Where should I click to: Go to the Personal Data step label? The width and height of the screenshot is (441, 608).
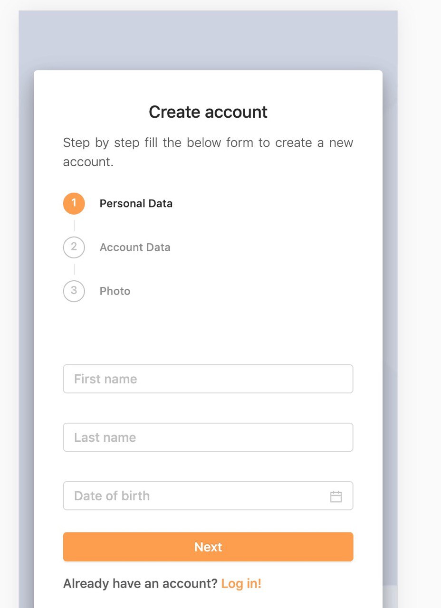pyautogui.click(x=136, y=204)
